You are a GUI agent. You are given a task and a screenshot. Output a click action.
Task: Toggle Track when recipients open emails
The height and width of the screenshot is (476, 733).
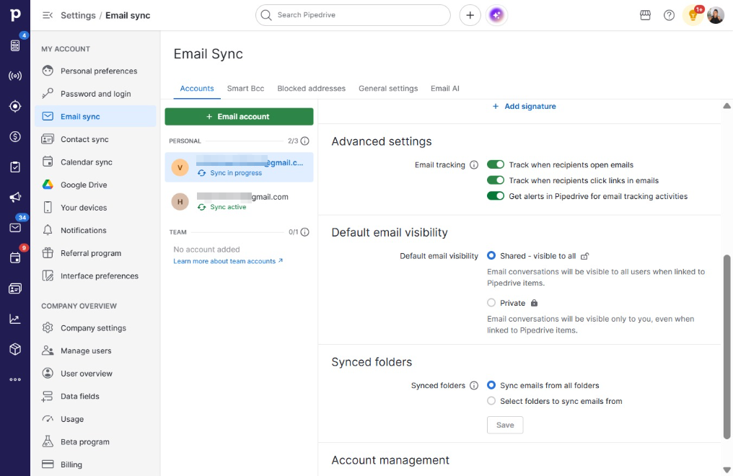coord(496,164)
